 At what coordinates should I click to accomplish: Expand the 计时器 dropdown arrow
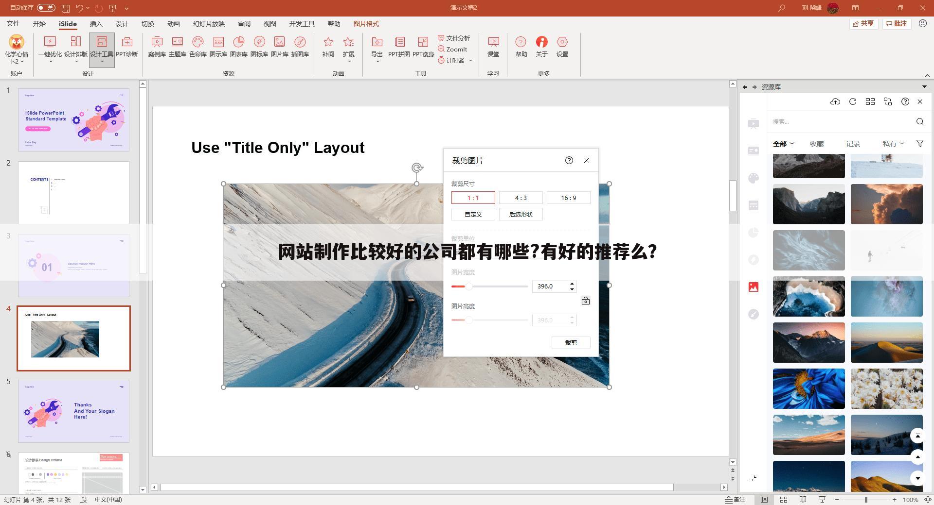click(470, 60)
